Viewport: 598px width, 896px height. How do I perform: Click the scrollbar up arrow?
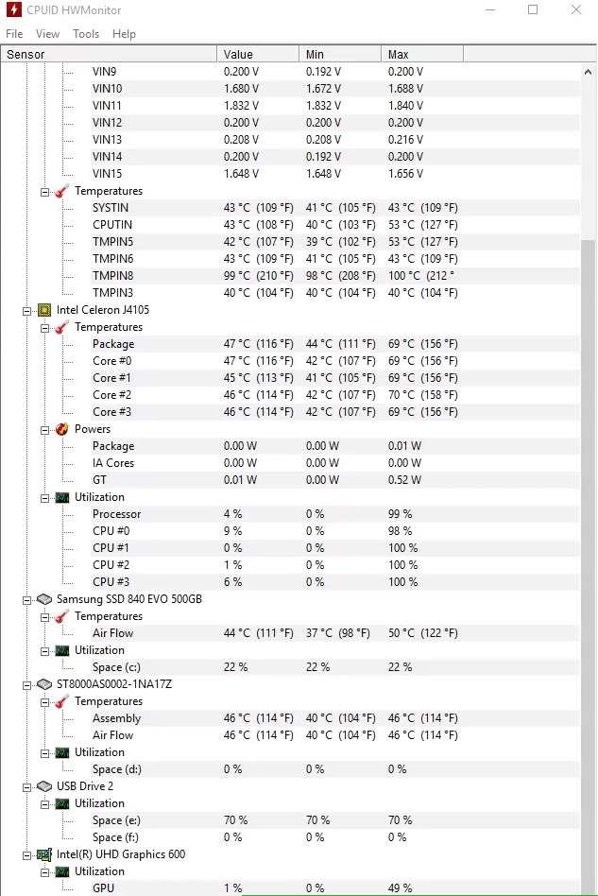(588, 72)
